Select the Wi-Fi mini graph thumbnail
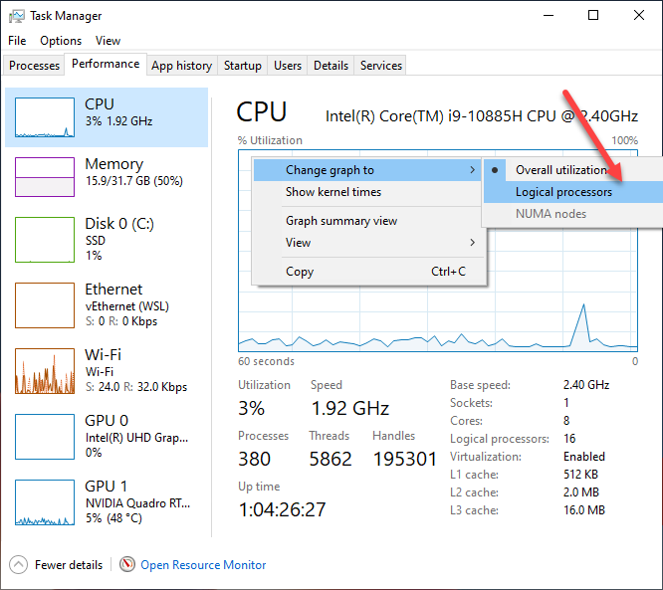This screenshot has width=663, height=590. [45, 371]
